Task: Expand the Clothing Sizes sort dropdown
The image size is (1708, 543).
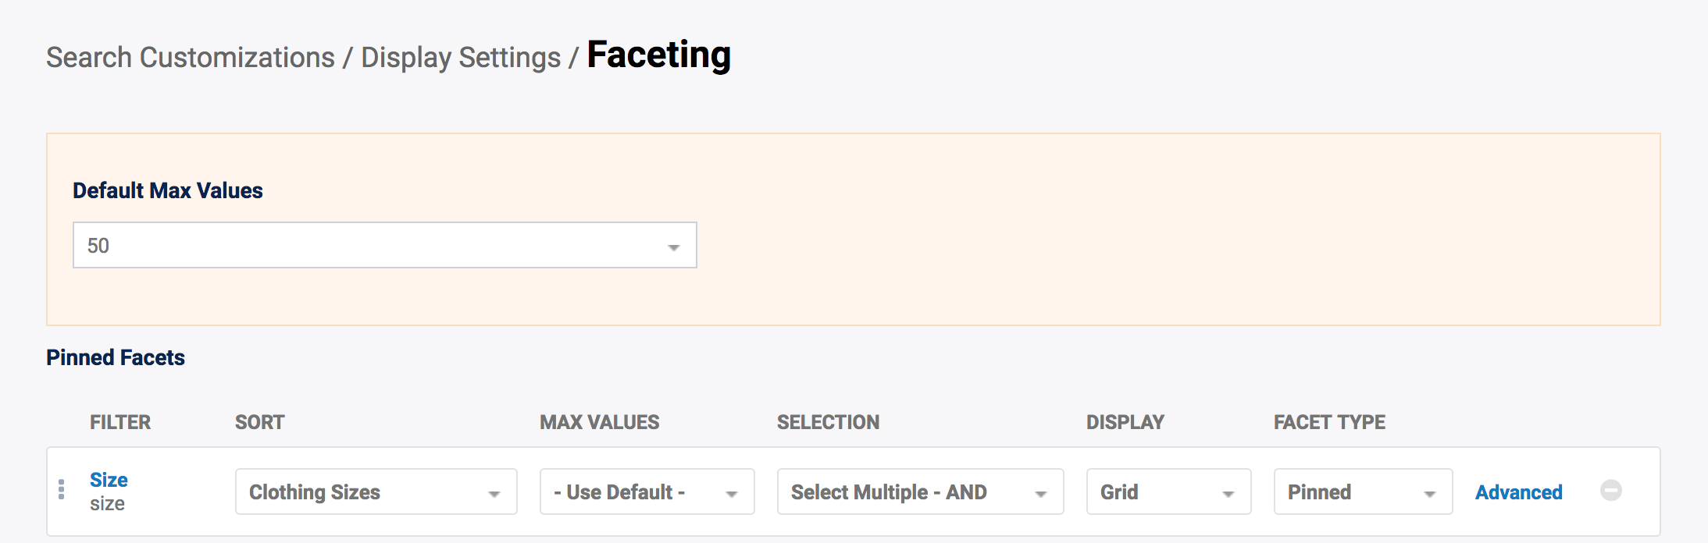Action: (x=376, y=492)
